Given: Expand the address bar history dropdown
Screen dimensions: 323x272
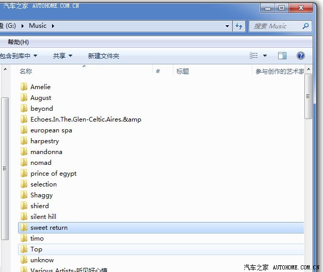Looking at the screenshot, I should tap(228, 26).
